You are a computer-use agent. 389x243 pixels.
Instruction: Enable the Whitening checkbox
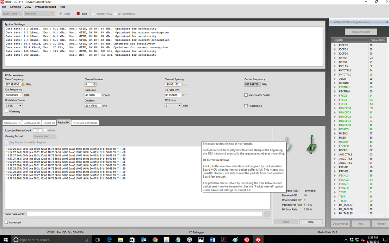click(7, 112)
